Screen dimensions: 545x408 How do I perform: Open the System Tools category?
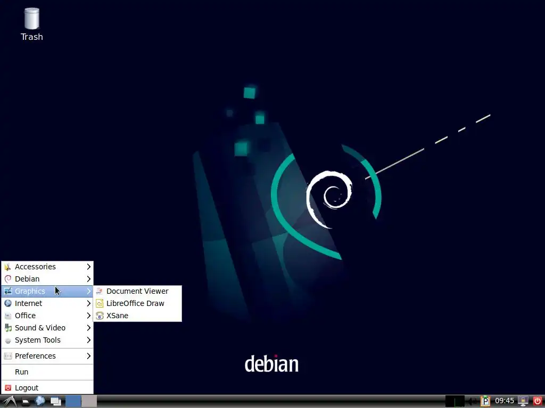pos(47,340)
